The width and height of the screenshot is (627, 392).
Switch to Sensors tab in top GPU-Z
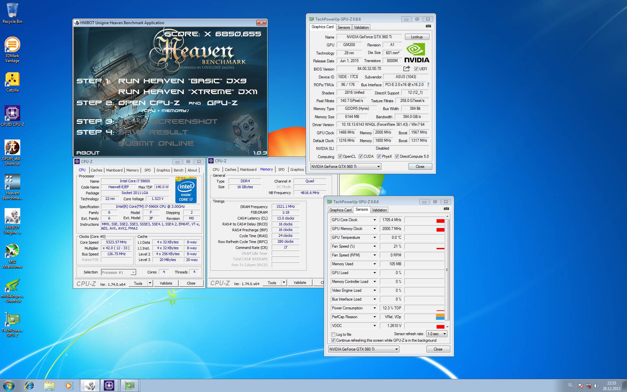(x=344, y=27)
